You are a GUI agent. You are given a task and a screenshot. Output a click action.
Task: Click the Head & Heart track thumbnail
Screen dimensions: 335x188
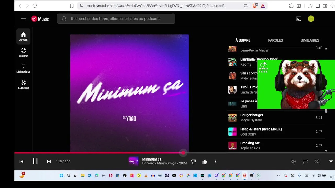pos(232,132)
